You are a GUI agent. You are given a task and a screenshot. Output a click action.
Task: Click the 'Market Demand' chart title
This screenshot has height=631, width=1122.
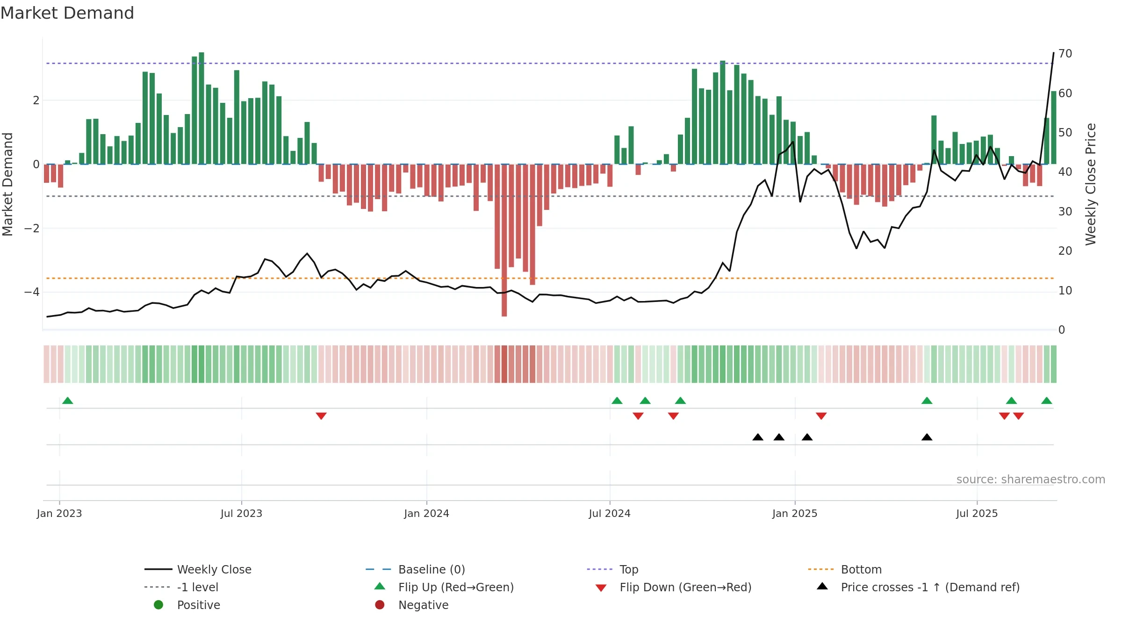(x=67, y=13)
